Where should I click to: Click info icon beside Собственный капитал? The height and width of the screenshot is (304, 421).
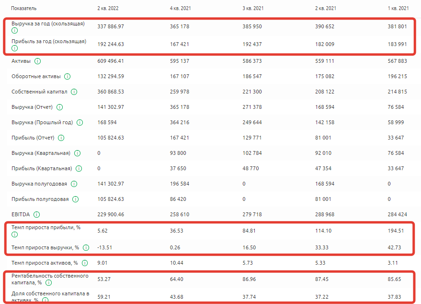pyautogui.click(x=74, y=92)
